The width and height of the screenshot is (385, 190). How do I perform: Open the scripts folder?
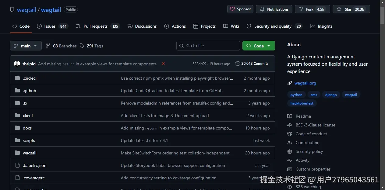tap(29, 140)
